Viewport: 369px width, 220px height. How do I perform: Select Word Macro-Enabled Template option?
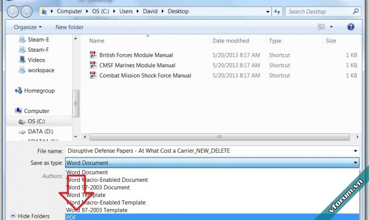tap(212, 203)
